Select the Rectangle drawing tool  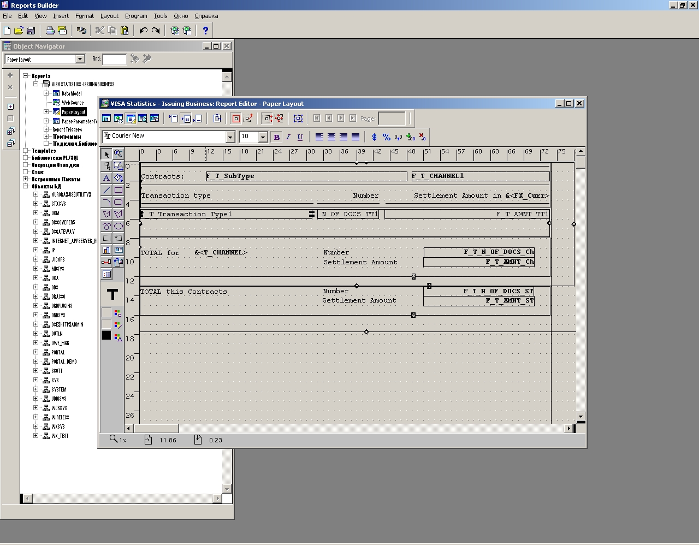pos(118,190)
